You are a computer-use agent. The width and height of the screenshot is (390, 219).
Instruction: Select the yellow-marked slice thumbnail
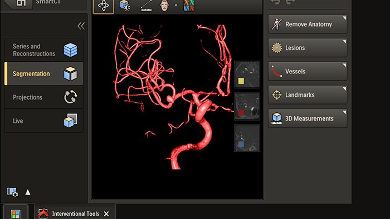pyautogui.click(x=247, y=74)
